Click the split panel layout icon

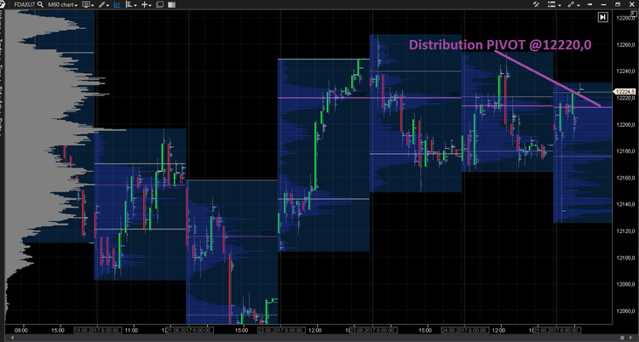[x=171, y=4]
